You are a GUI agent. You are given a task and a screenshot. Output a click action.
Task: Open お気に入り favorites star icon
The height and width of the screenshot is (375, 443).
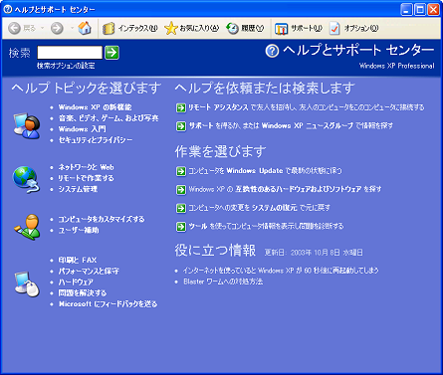pyautogui.click(x=170, y=29)
